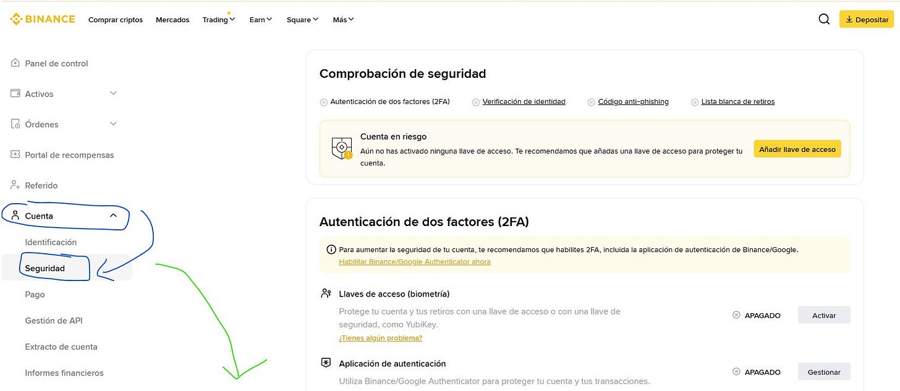
Task: Select Identificación under Cuenta
Action: [x=51, y=242]
